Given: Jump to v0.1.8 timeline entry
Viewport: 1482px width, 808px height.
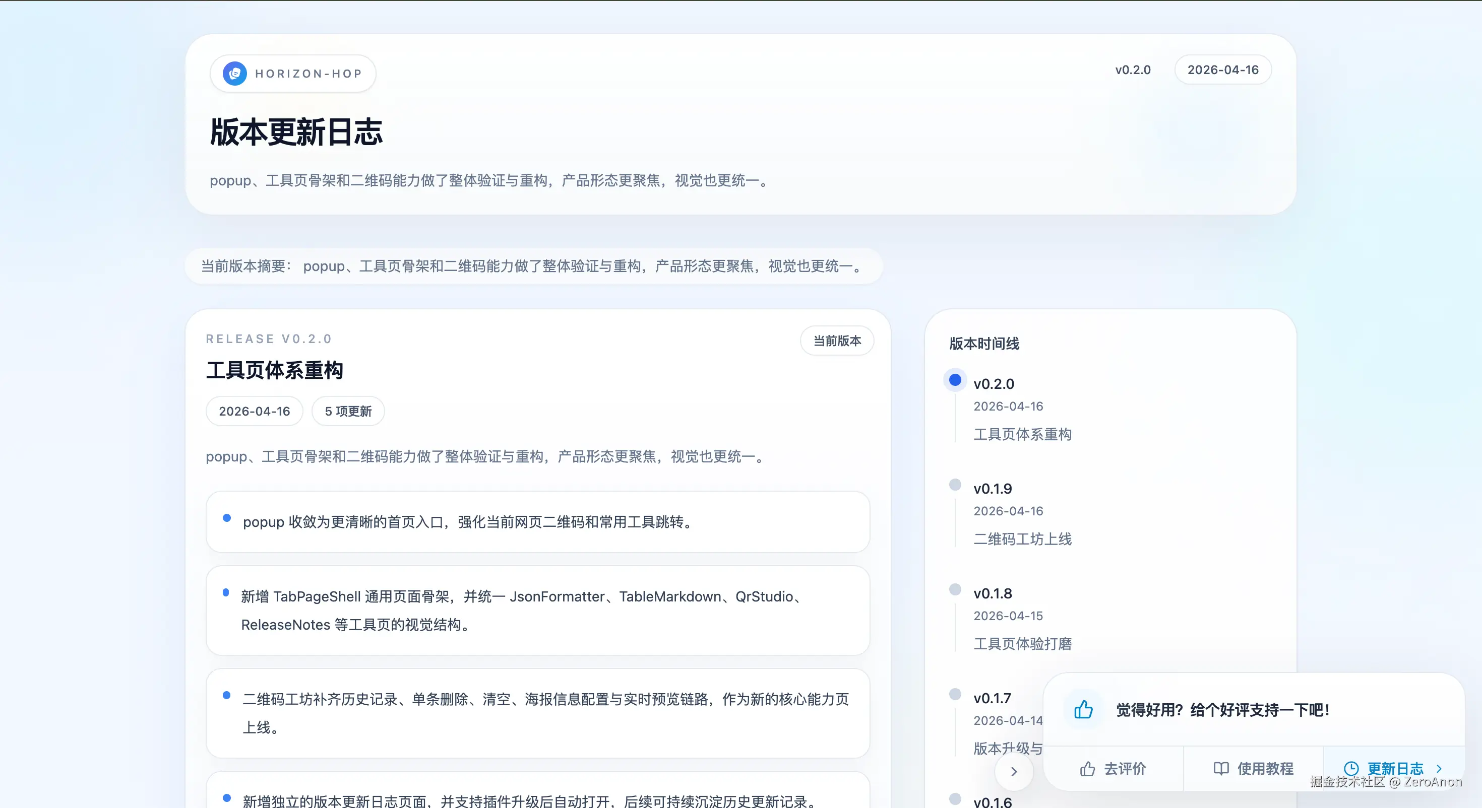Looking at the screenshot, I should click(x=993, y=593).
